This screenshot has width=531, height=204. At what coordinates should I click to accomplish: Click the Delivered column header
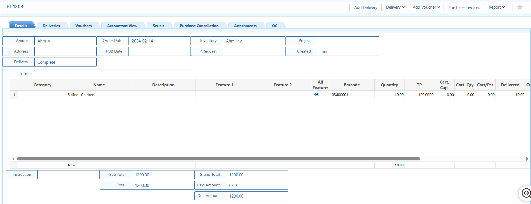pyautogui.click(x=510, y=85)
